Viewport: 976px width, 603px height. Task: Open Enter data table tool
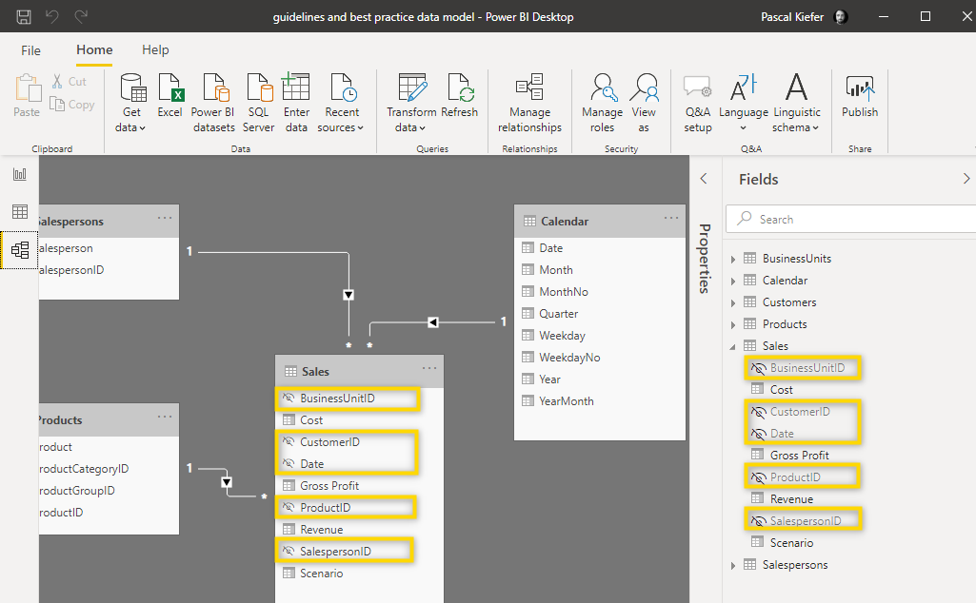pos(296,103)
